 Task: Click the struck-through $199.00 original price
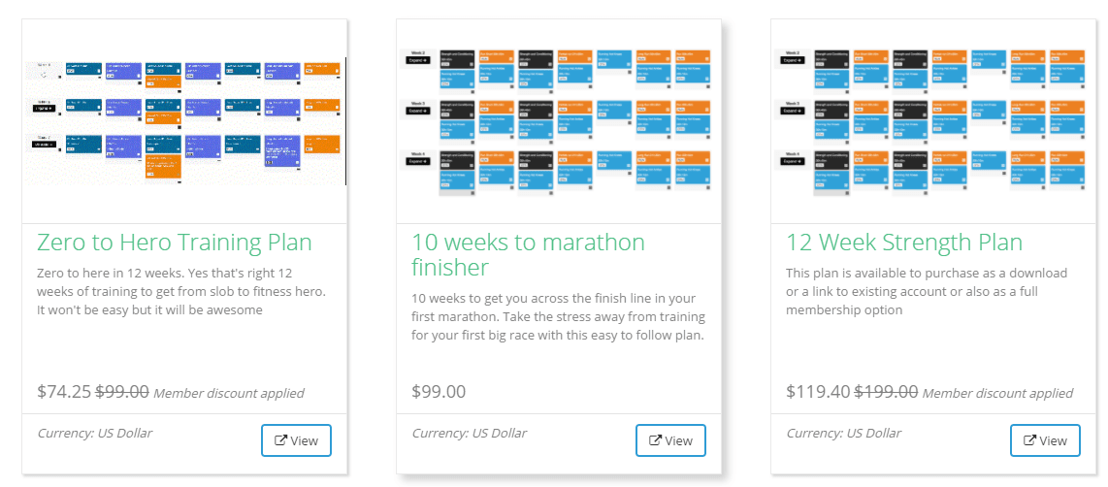pos(885,392)
